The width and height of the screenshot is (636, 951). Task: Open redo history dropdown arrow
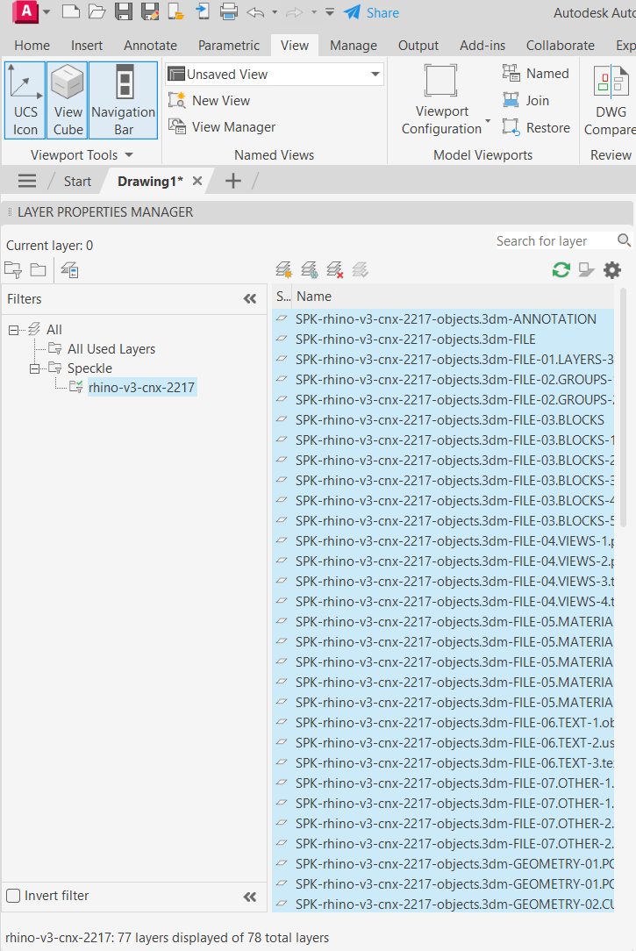point(313,12)
